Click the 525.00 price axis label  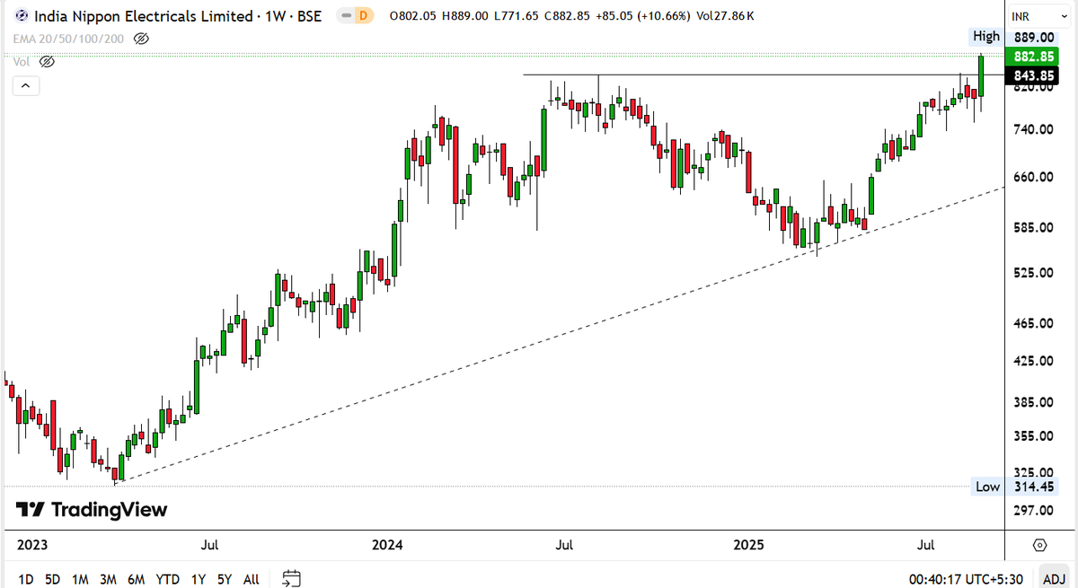[1034, 272]
